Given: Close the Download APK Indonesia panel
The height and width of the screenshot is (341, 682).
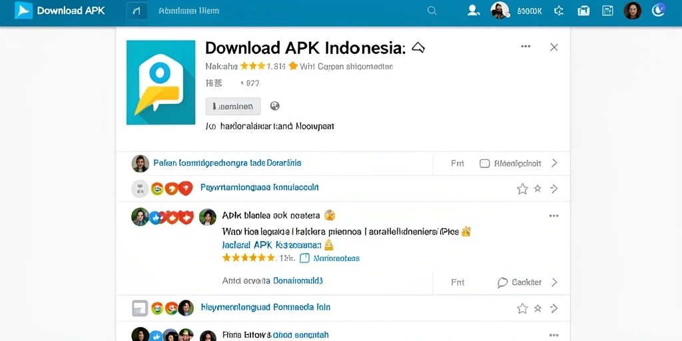Looking at the screenshot, I should click(x=553, y=47).
